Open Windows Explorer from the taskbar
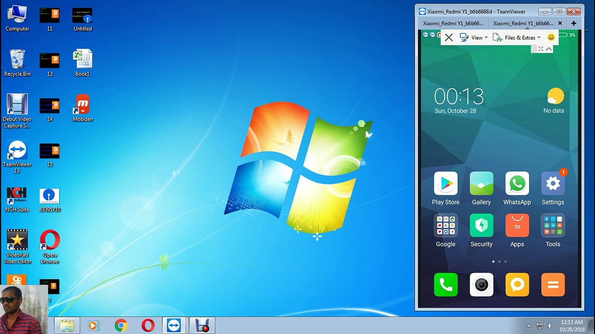 (x=66, y=326)
